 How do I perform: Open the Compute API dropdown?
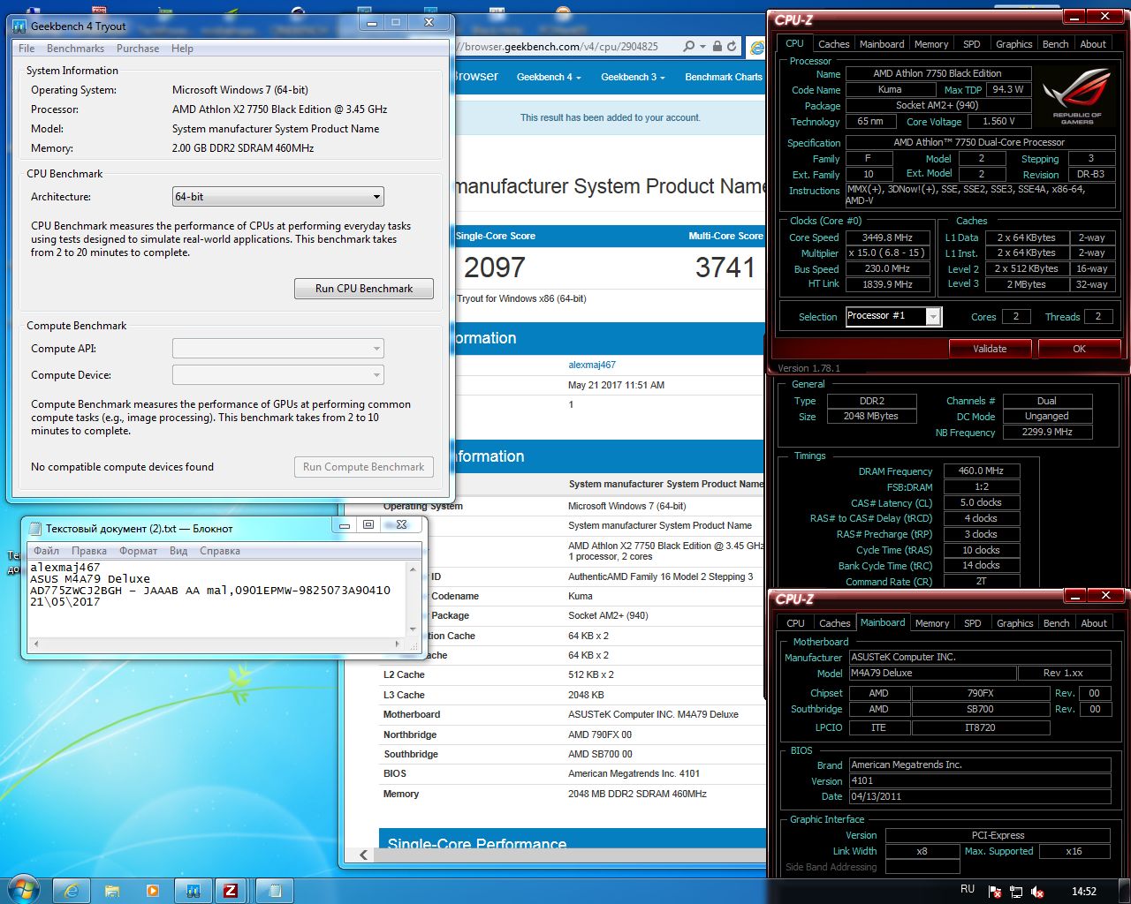click(x=278, y=349)
